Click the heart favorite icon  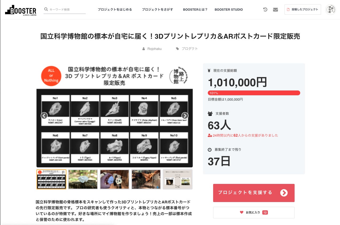pos(242,212)
